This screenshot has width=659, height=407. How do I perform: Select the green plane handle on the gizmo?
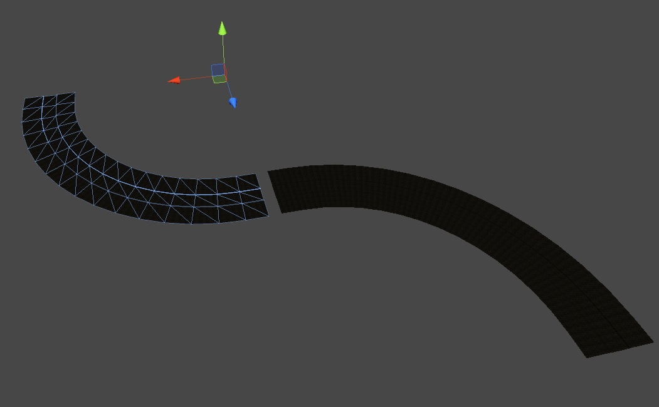tap(218, 79)
